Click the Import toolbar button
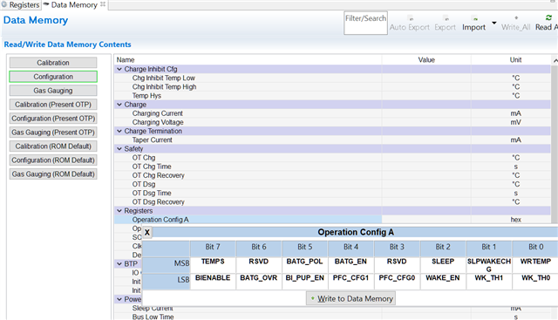 [x=473, y=24]
